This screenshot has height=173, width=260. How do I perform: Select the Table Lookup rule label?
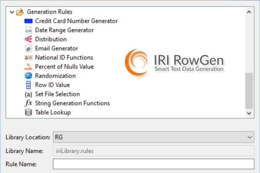click(x=53, y=112)
